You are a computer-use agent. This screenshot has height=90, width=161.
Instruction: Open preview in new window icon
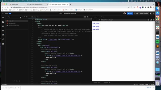point(151,20)
